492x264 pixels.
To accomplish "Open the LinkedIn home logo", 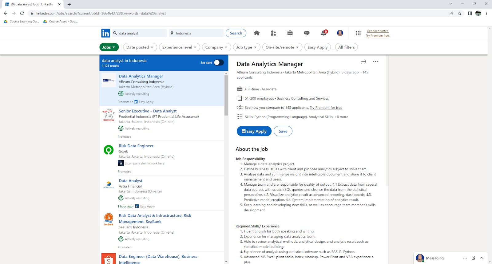I will (x=105, y=33).
